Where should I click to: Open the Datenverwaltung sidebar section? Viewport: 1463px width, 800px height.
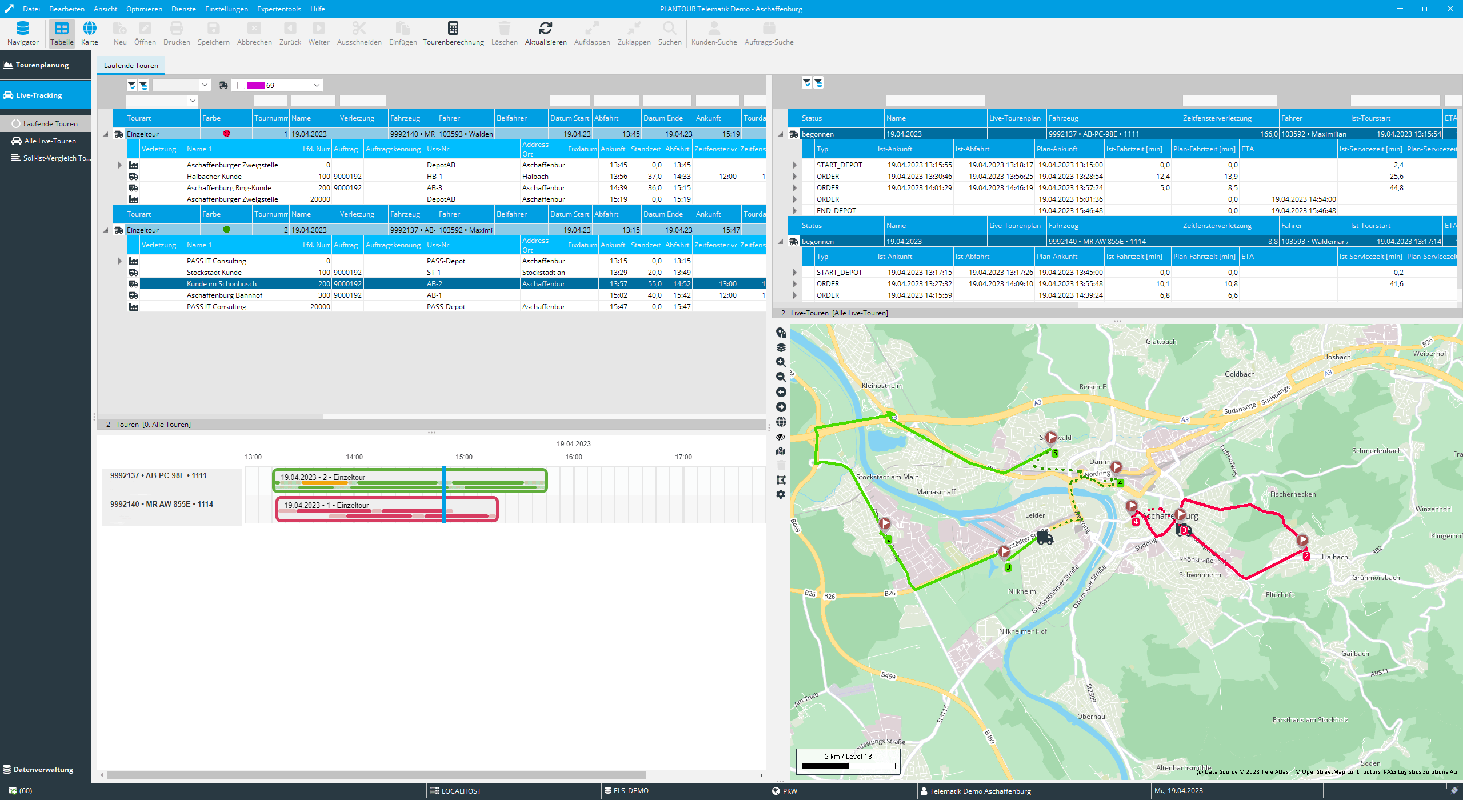(46, 770)
